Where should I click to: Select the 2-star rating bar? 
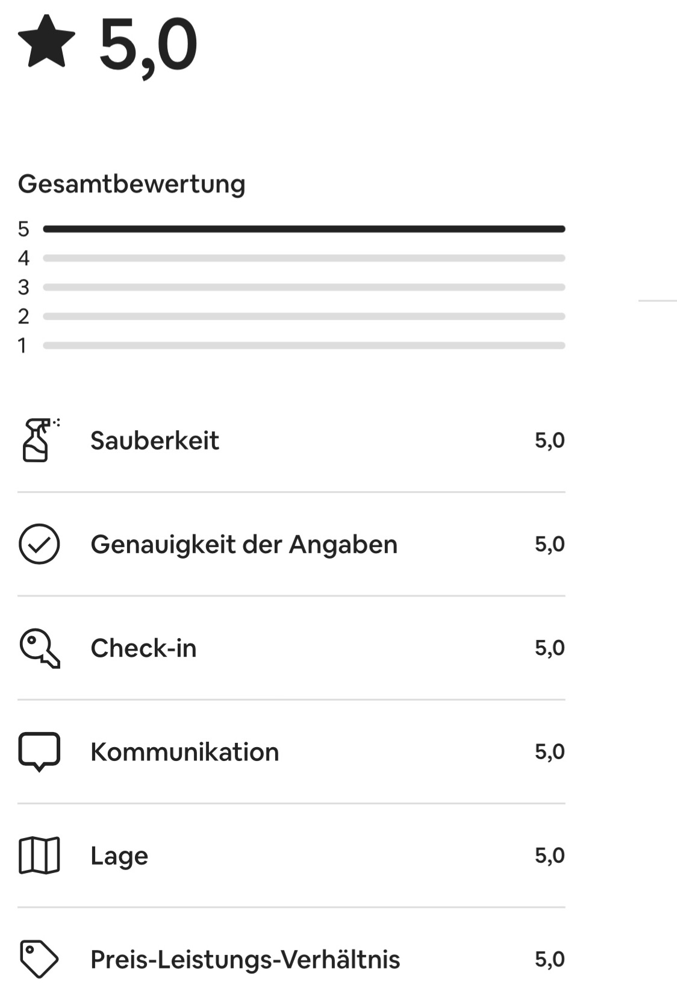click(x=304, y=316)
